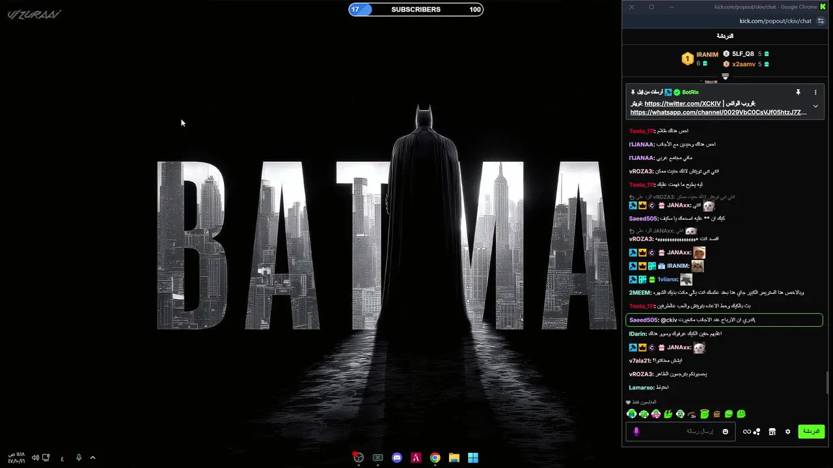This screenshot has width=833, height=468.
Task: Click the BotRix username in the pinned message
Action: coord(690,92)
